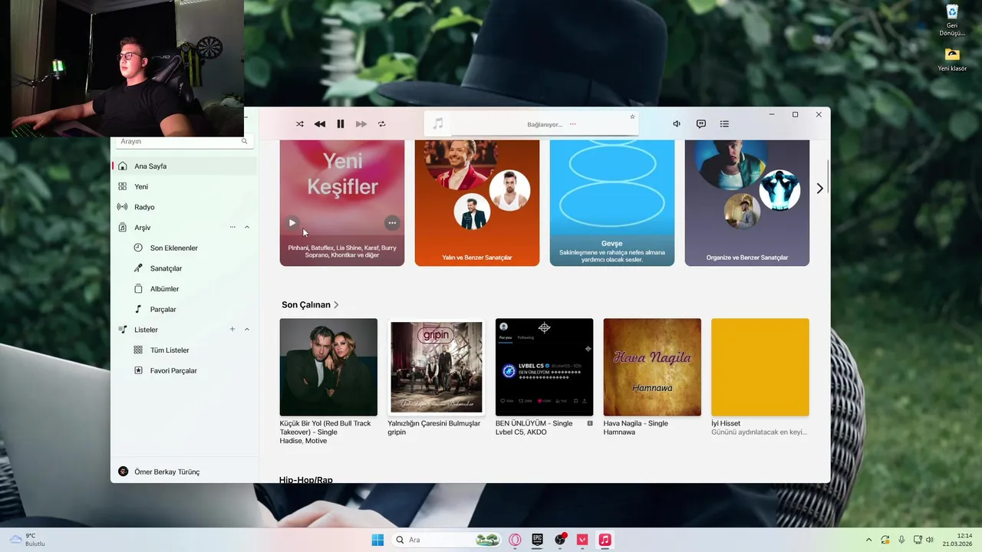Open the Up Next queue list

724,124
